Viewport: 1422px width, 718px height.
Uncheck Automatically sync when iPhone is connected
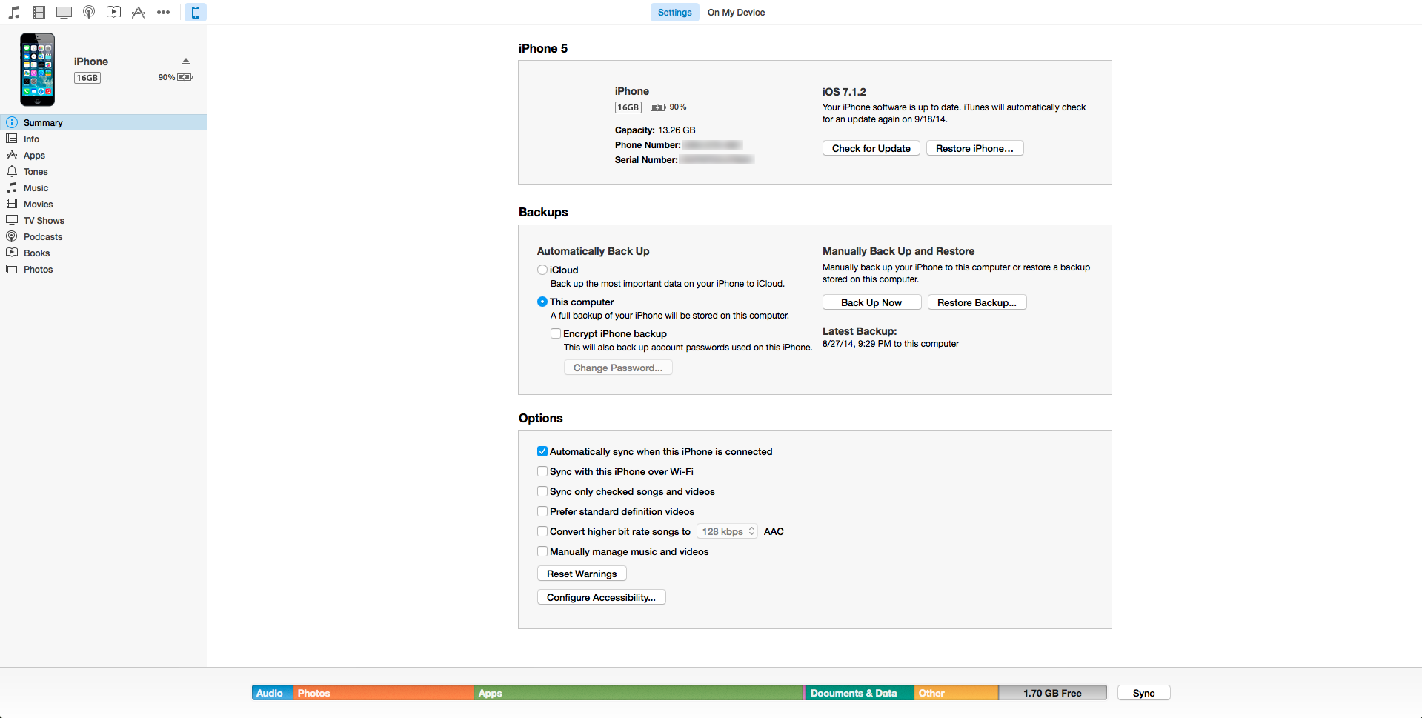pos(542,451)
